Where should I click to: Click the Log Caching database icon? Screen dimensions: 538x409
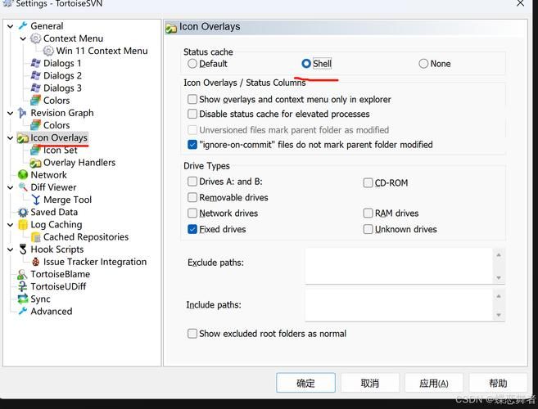click(x=23, y=225)
